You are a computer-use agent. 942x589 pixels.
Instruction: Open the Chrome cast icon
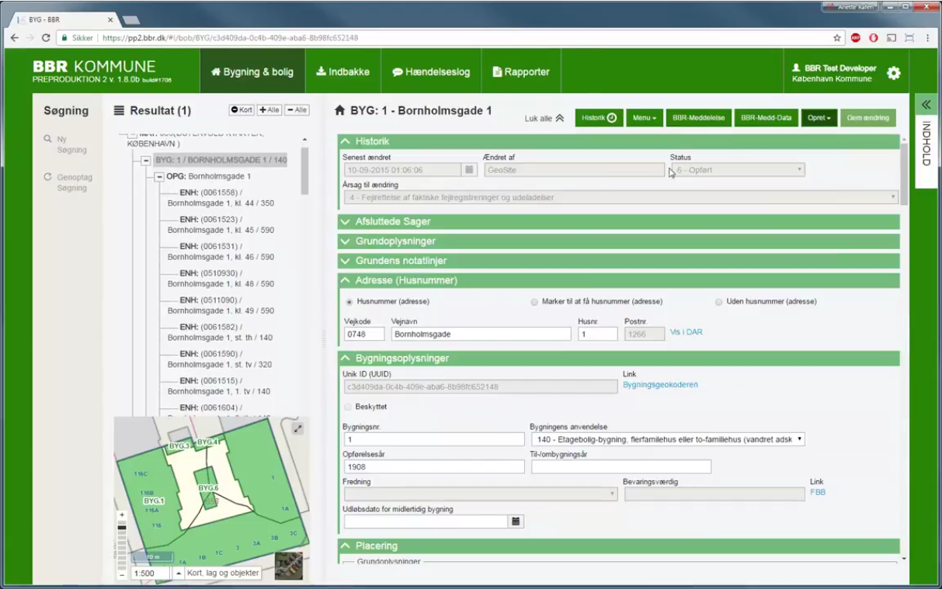(892, 37)
